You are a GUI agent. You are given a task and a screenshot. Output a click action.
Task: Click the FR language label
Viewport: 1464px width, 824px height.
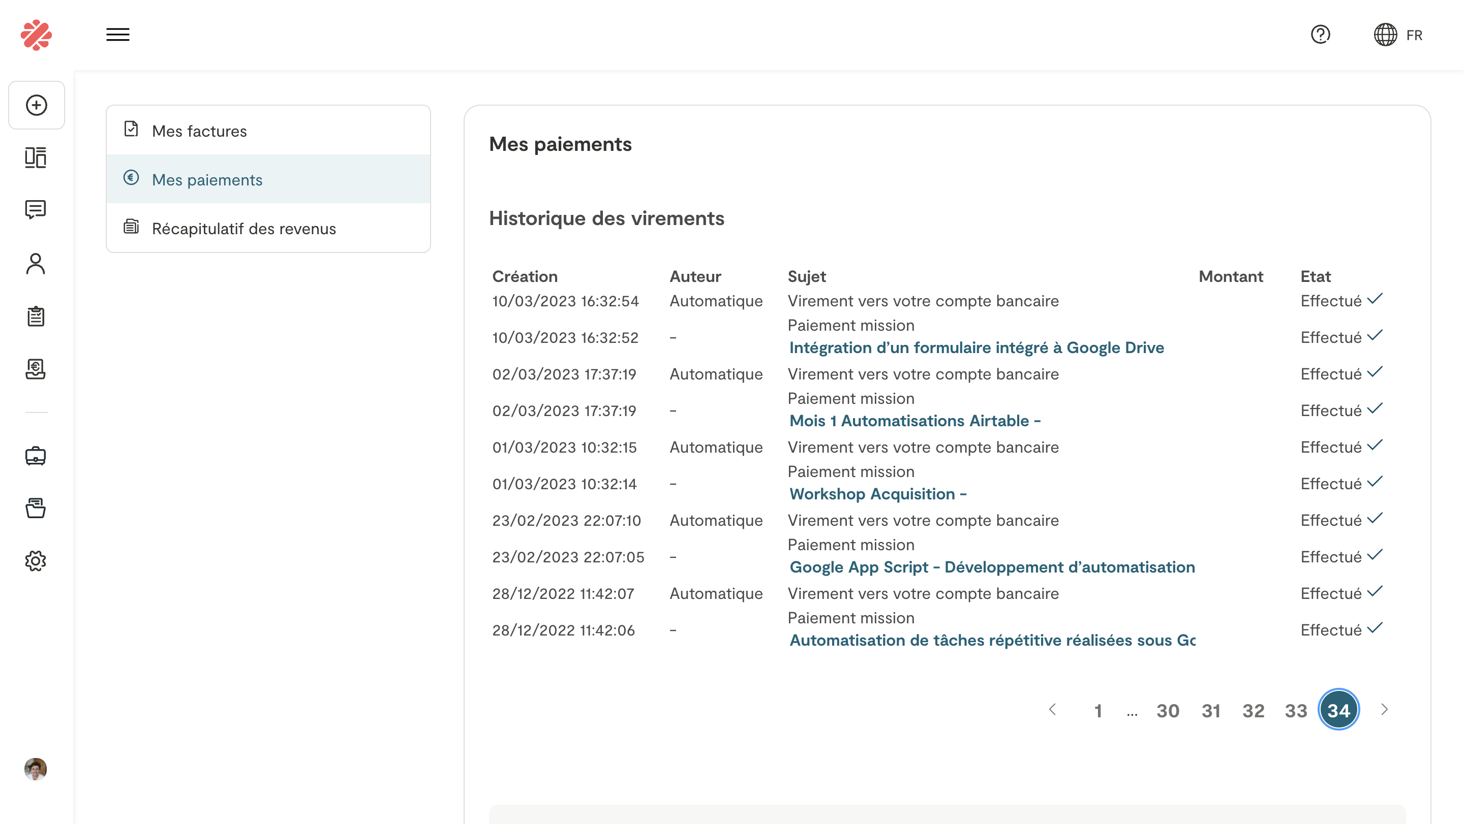[x=1414, y=35]
